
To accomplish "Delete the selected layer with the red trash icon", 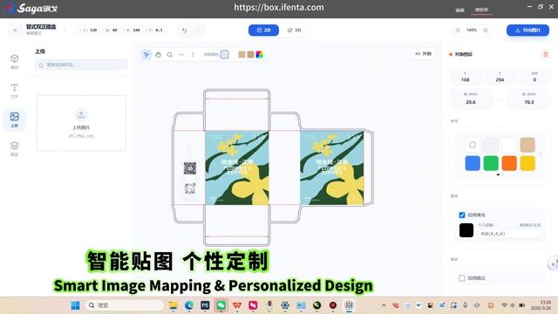I will click(546, 54).
